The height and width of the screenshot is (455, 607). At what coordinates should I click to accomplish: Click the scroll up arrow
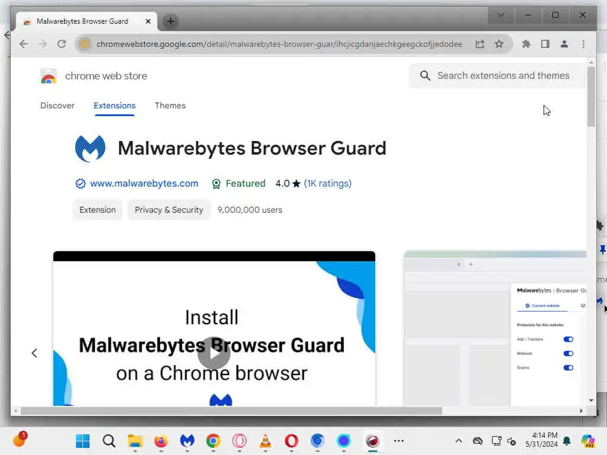tap(591, 62)
